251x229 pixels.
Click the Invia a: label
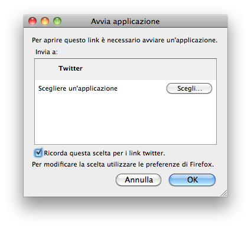(x=47, y=52)
